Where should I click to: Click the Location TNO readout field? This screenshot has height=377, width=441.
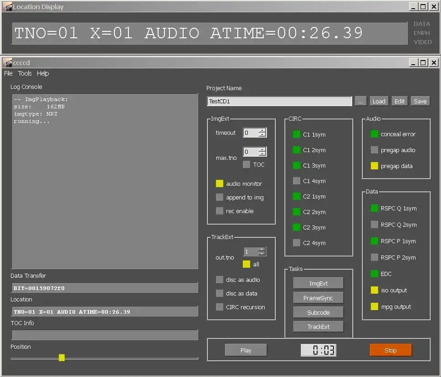pos(105,311)
